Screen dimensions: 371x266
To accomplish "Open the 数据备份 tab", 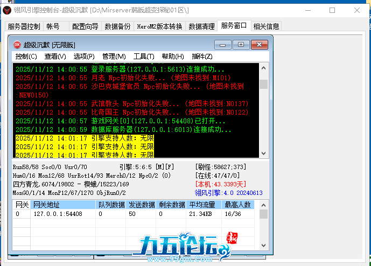I will coord(117,26).
